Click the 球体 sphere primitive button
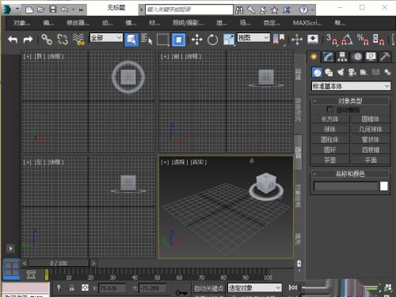Screen dimensions: 396x297 click(x=330, y=130)
